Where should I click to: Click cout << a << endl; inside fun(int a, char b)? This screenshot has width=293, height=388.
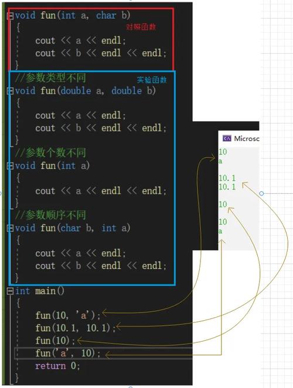tap(80, 40)
